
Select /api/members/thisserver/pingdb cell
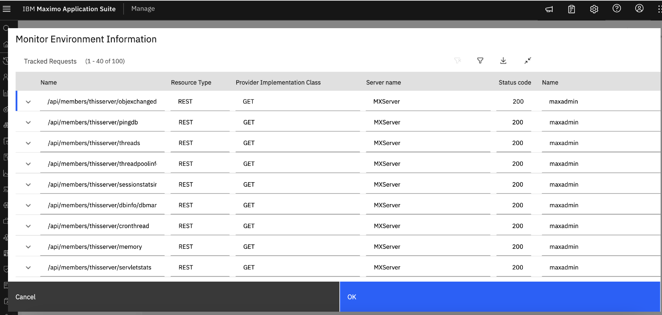tap(102, 122)
